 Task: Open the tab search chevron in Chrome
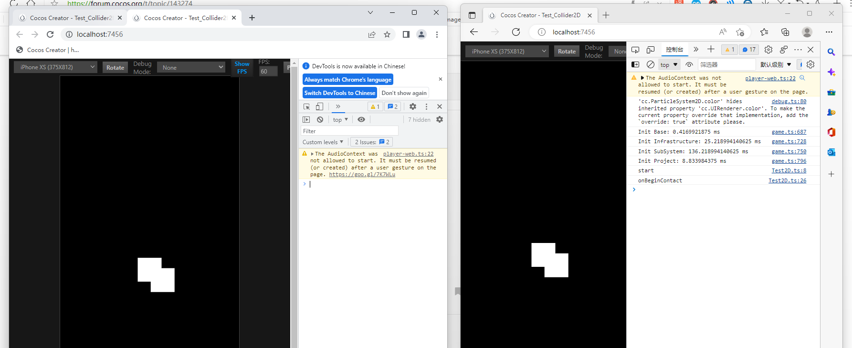370,12
